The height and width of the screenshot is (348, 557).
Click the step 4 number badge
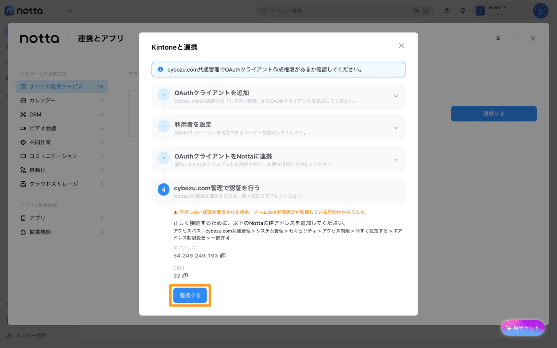point(164,190)
